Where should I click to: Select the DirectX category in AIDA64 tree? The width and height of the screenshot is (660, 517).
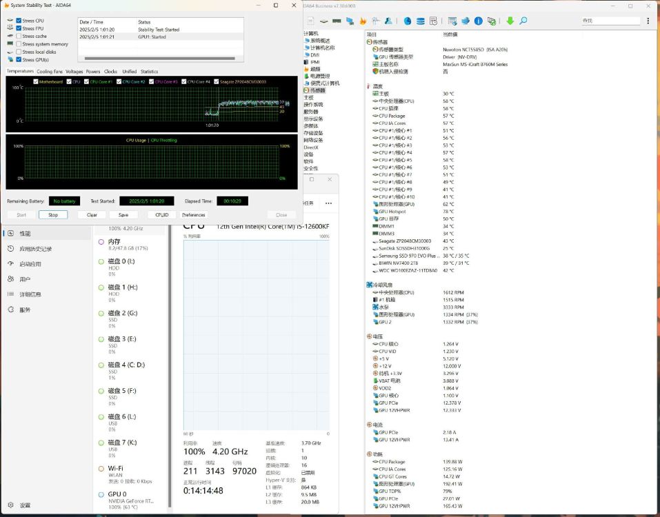tap(310, 148)
